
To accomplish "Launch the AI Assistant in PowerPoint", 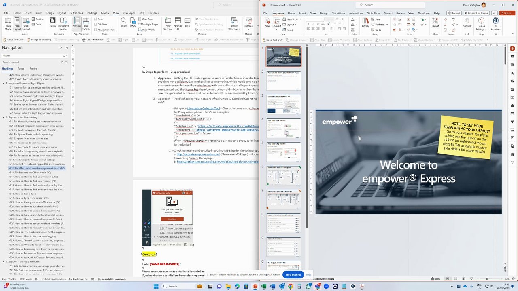I will [496, 24].
